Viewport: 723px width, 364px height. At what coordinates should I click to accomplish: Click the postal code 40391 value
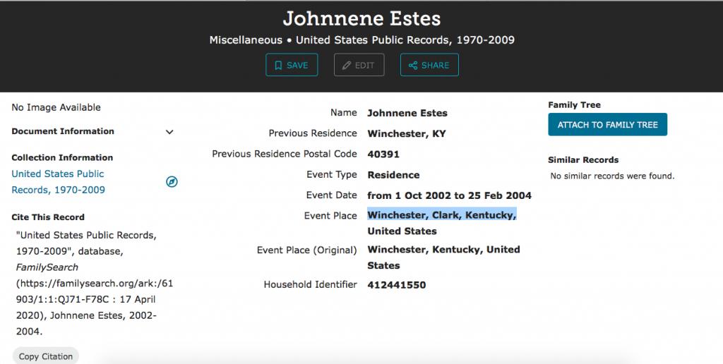(383, 154)
